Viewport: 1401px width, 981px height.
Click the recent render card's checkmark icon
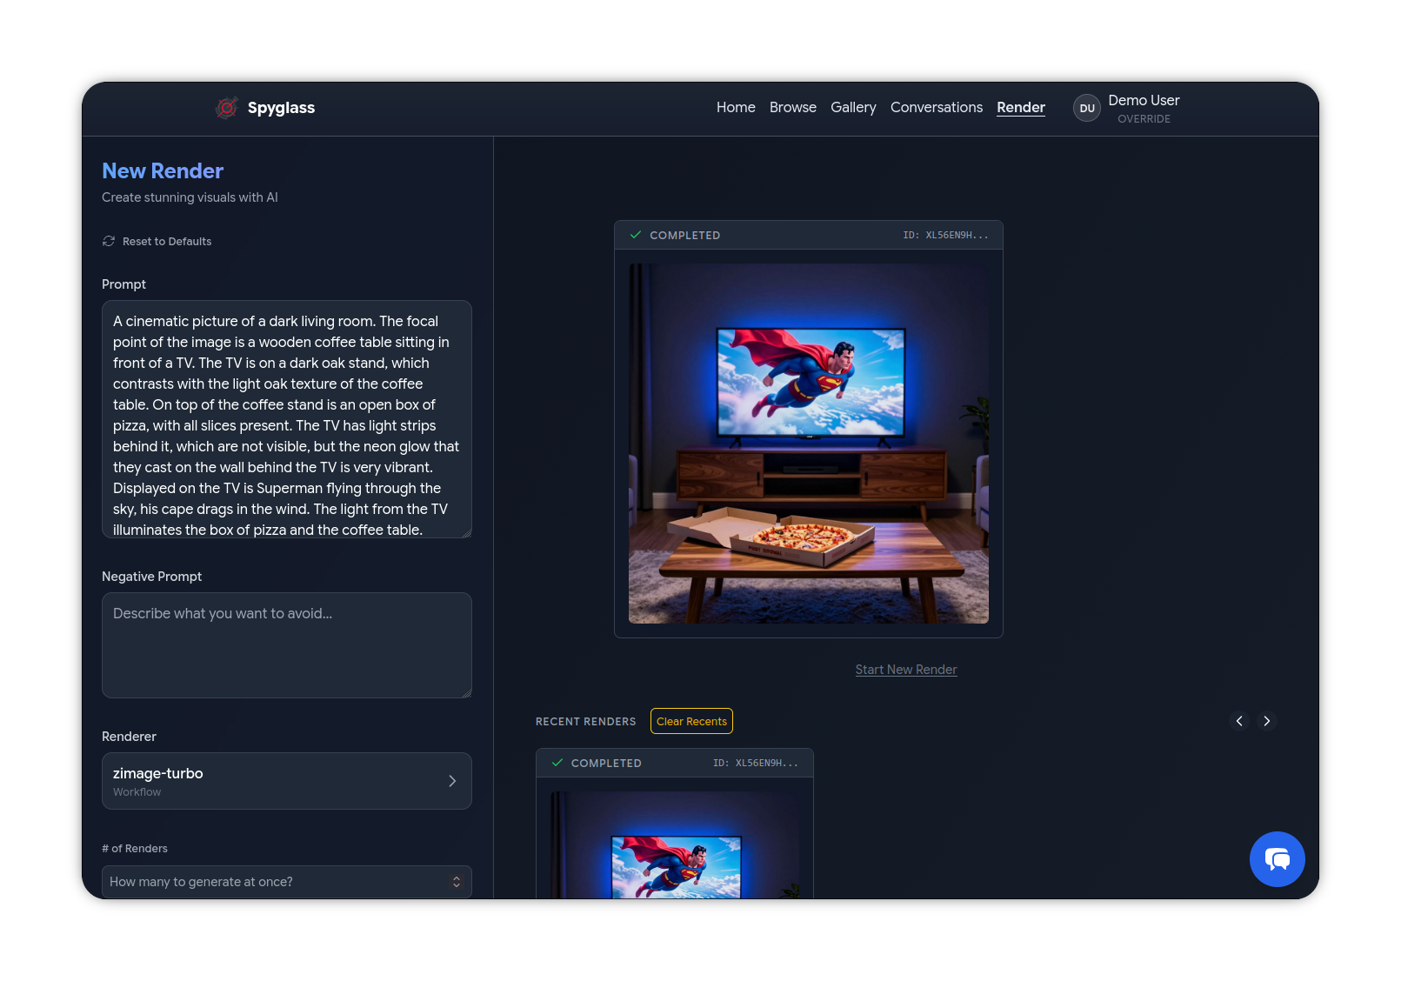pyautogui.click(x=557, y=763)
